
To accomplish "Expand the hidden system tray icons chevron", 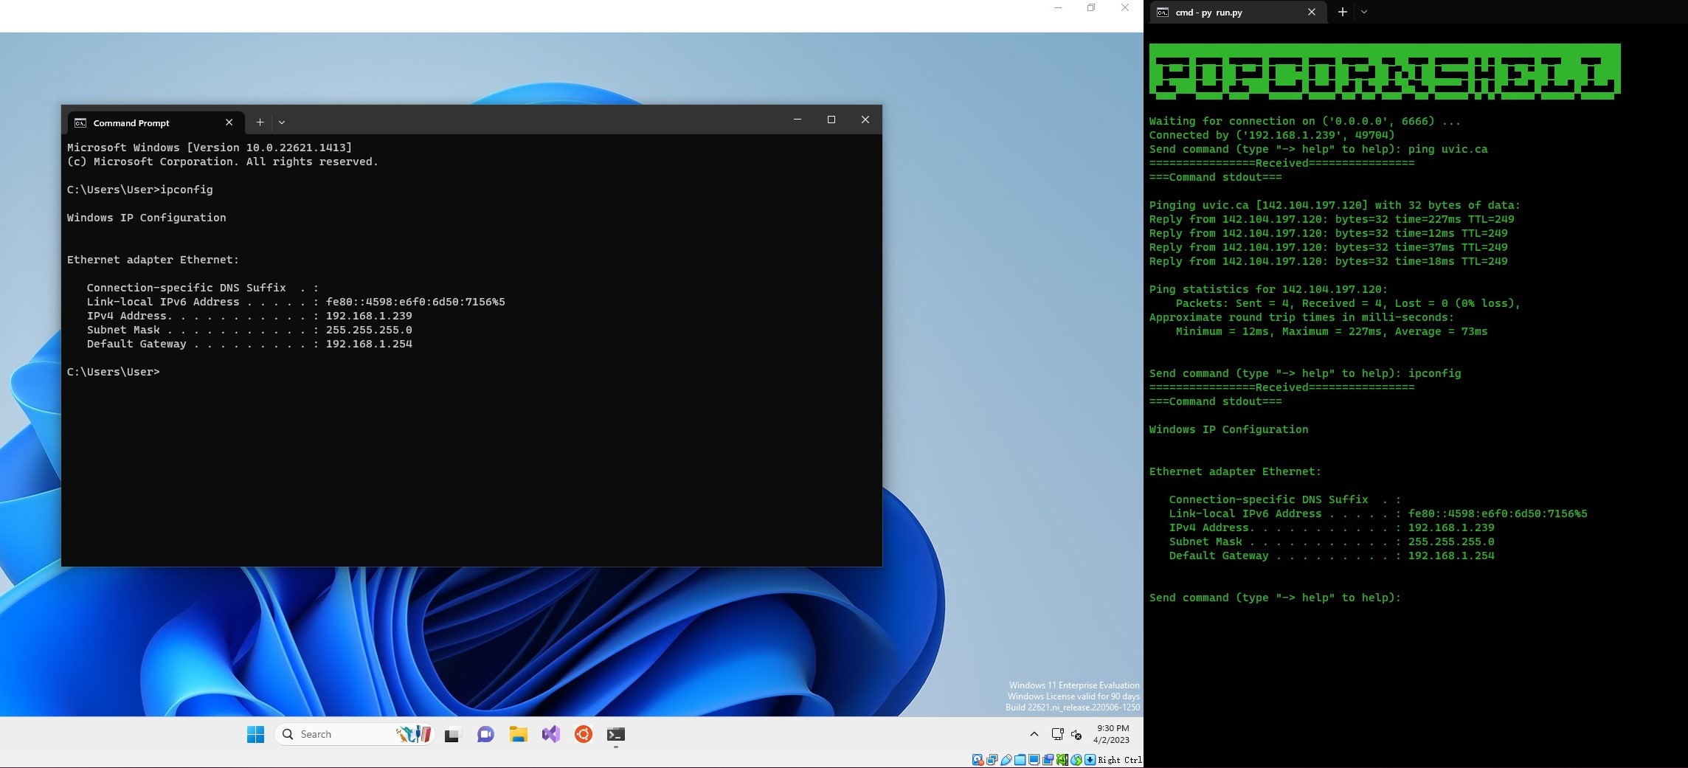I will tap(1034, 734).
